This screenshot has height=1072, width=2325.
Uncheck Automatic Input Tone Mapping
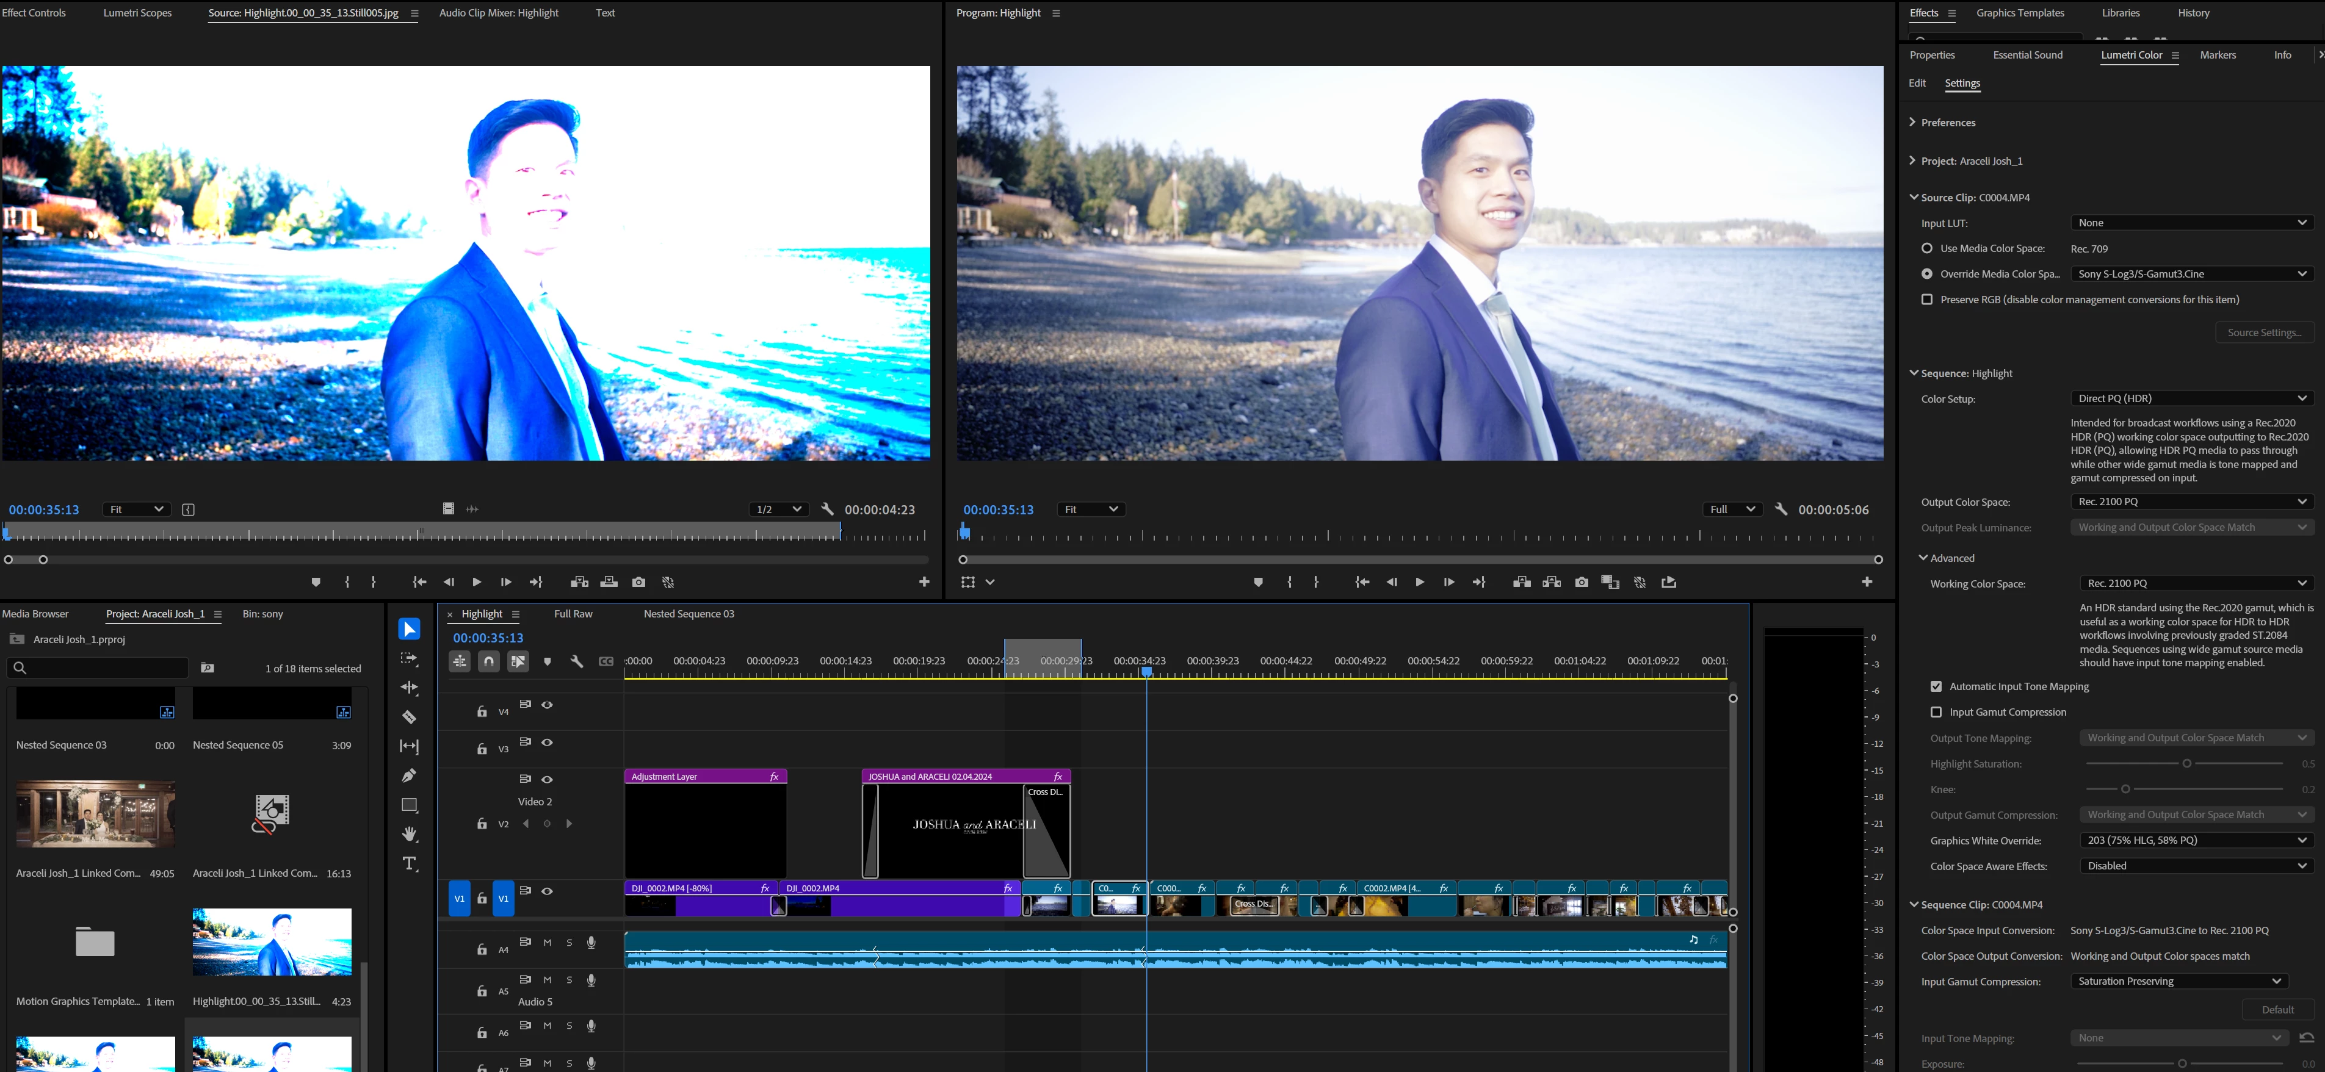[x=1936, y=686]
